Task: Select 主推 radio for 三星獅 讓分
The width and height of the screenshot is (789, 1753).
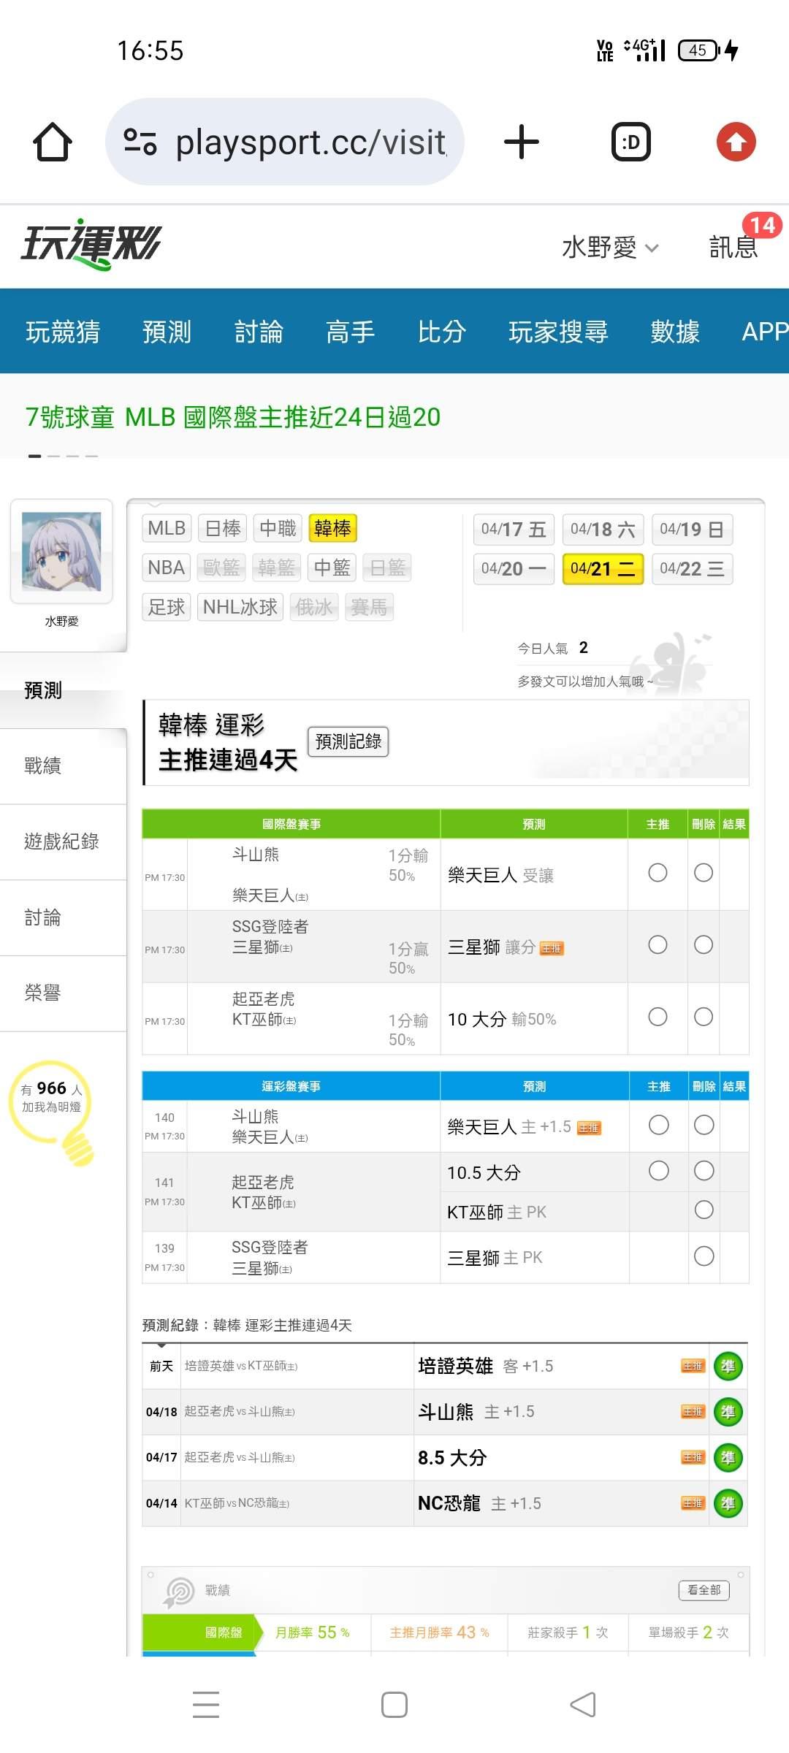Action: pyautogui.click(x=657, y=945)
